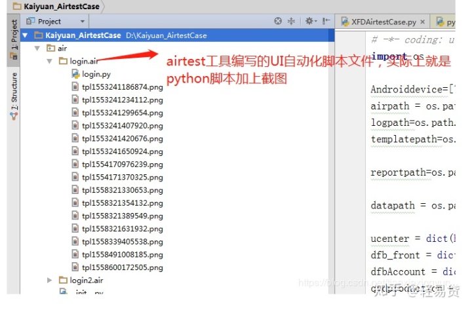This screenshot has height=310, width=472.
Task: Select file tpl1553241186874.png
Action: coord(123,87)
